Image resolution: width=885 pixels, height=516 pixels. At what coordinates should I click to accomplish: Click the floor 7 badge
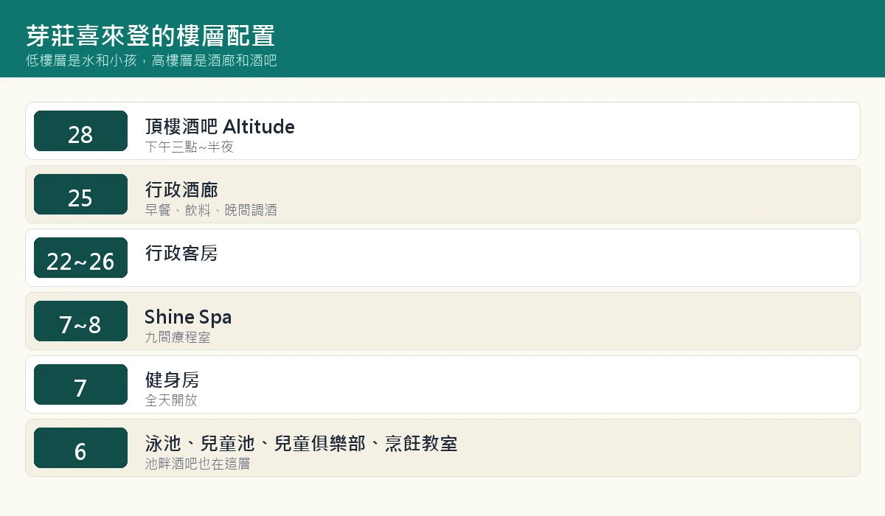pyautogui.click(x=80, y=385)
